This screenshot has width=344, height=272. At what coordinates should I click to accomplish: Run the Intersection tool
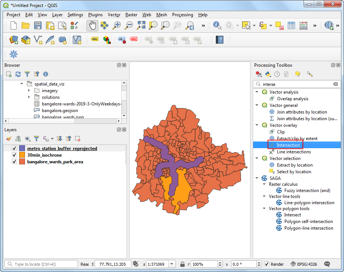tap(288, 145)
